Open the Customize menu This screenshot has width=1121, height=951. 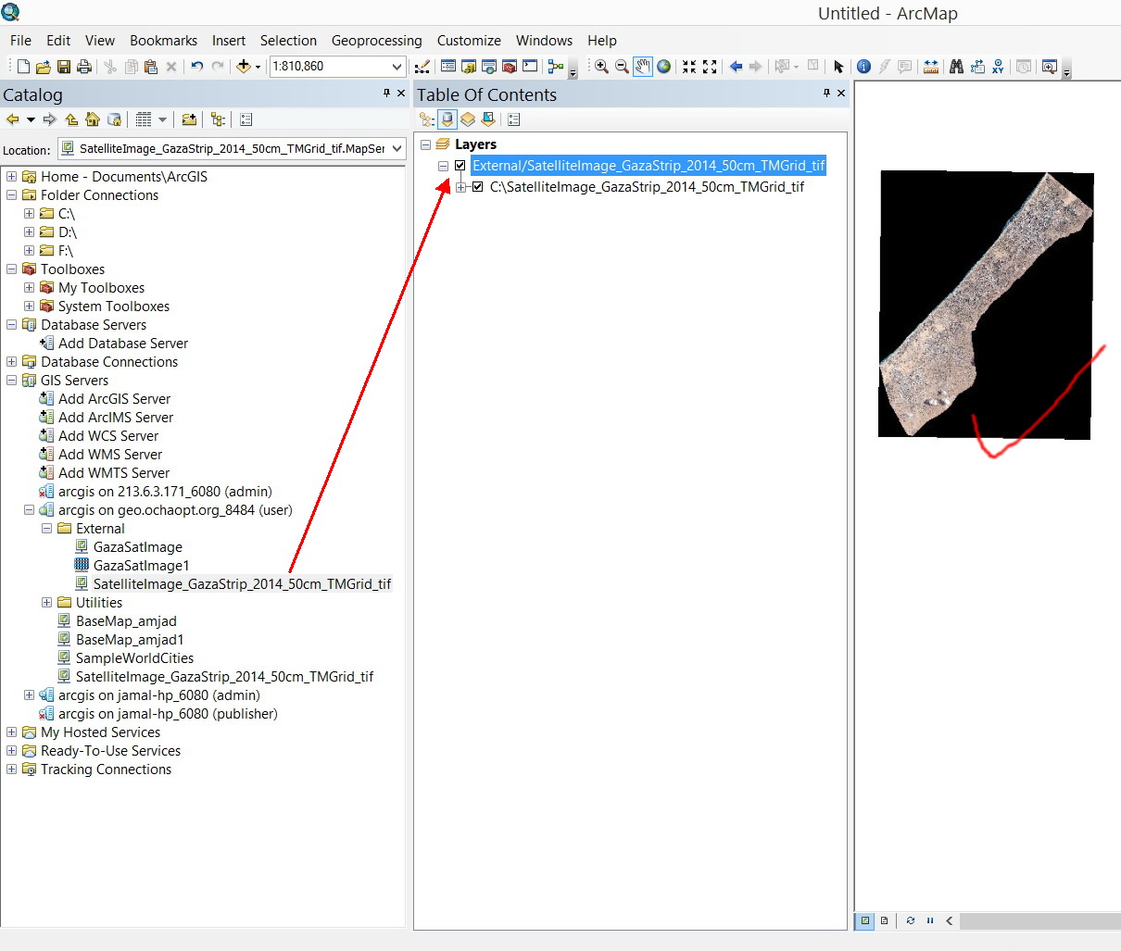(x=469, y=41)
